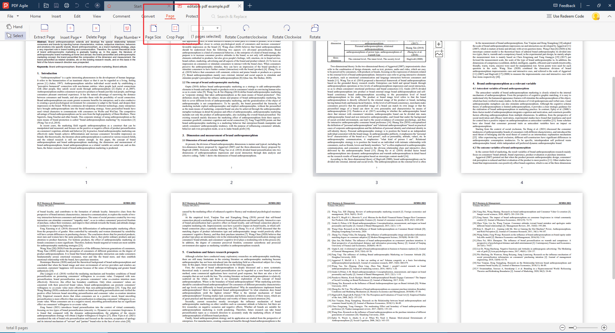Select the page 4 thumbnail
Image resolution: width=615 pixels, height=333 pixels.
[x=522, y=107]
